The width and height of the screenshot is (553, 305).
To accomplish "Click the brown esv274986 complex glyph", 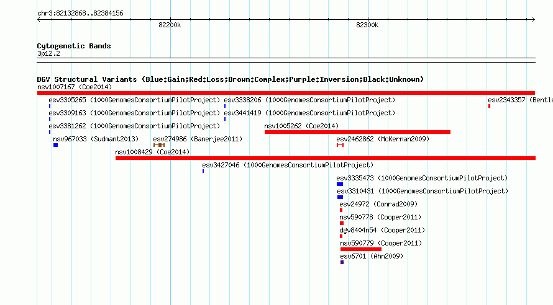I will coord(159,145).
